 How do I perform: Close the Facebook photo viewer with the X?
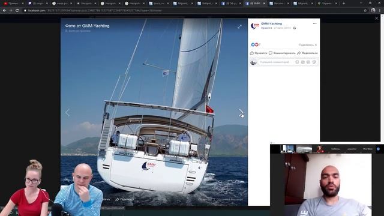click(x=376, y=18)
